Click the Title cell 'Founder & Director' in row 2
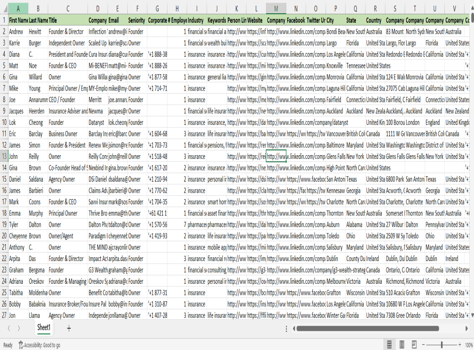The image size is (474, 350). [x=67, y=32]
